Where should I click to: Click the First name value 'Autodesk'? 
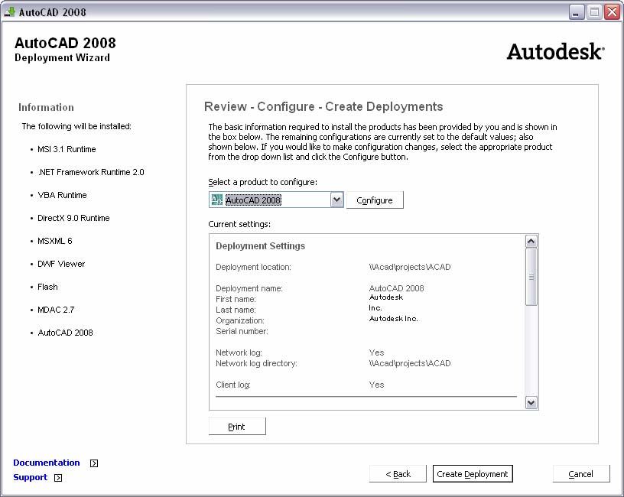coord(386,297)
